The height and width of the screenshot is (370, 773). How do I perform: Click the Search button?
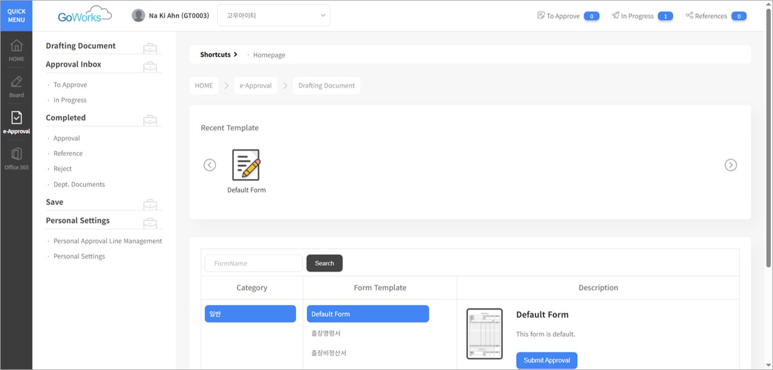[324, 263]
